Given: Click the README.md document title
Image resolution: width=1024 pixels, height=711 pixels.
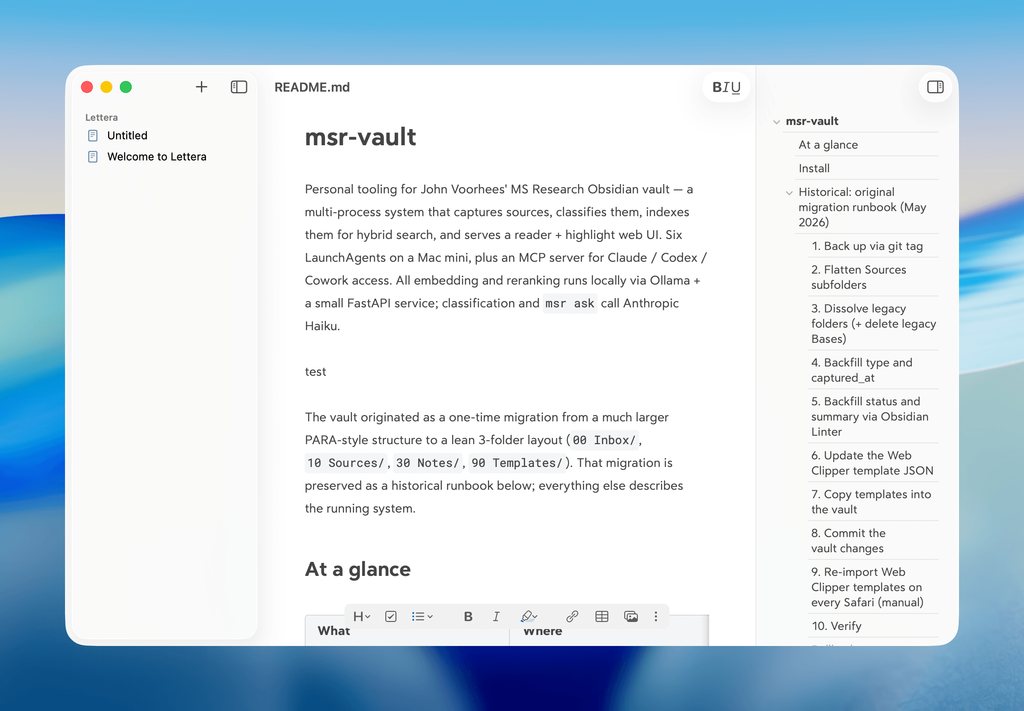Looking at the screenshot, I should click(x=312, y=87).
